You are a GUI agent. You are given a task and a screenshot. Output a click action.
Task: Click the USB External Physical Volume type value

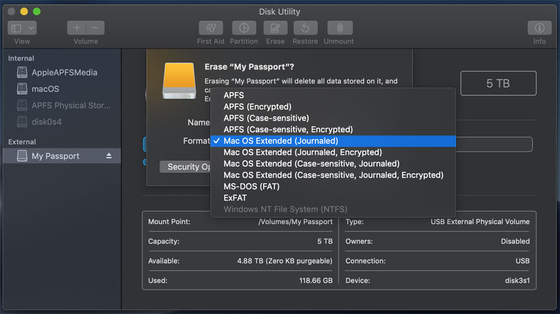480,221
